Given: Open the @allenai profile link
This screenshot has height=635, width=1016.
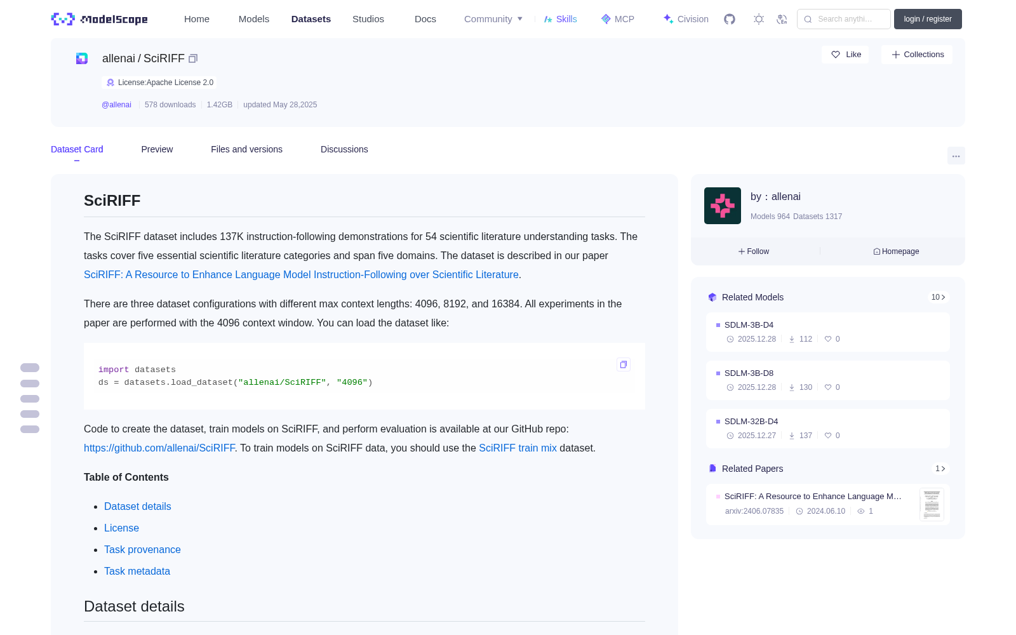Looking at the screenshot, I should click(116, 105).
